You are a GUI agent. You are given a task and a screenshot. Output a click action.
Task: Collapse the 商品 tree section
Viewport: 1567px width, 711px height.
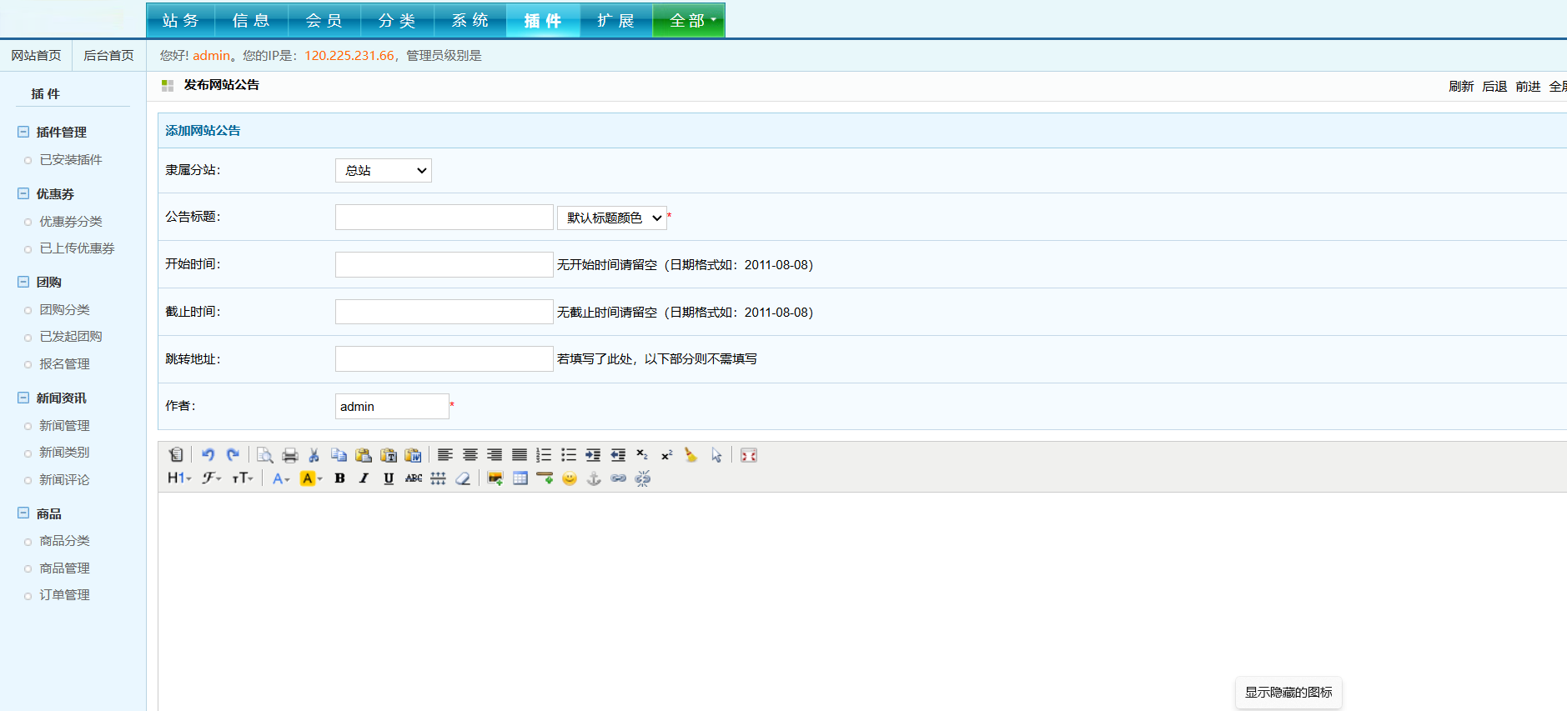click(x=23, y=513)
